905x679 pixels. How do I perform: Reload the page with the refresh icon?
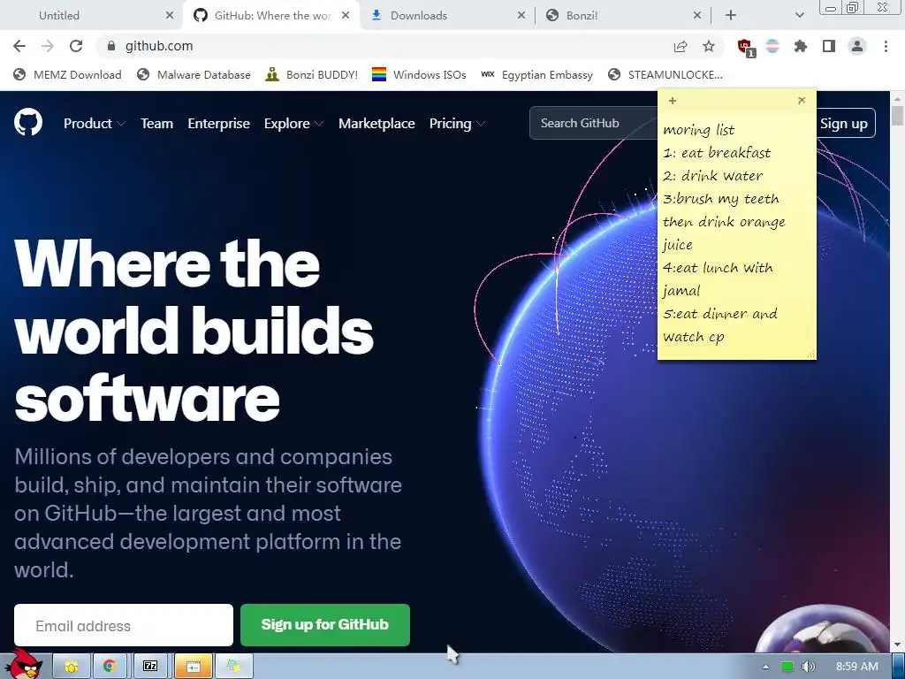coord(76,46)
